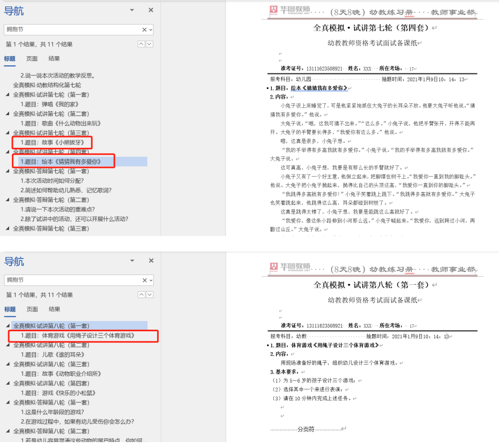The width and height of the screenshot is (499, 448).
Task: Clear the search text in the lower navigation pane
Action: click(144, 280)
